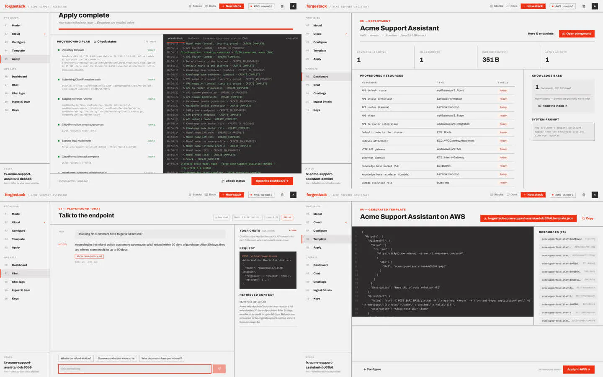The width and height of the screenshot is (603, 377).
Task: Click New stack in Generated template window
Action: pyautogui.click(x=533, y=195)
